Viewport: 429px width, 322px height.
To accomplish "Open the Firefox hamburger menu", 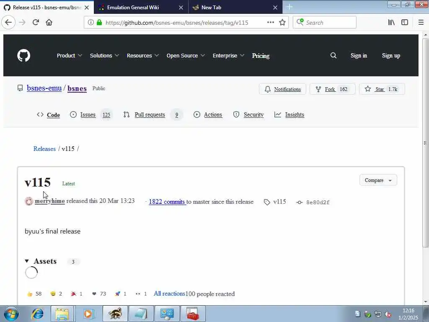I will click(421, 23).
